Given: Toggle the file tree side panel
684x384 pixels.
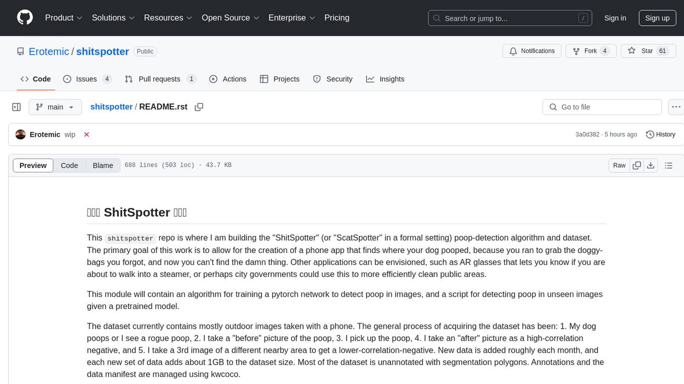Looking at the screenshot, I should (17, 107).
